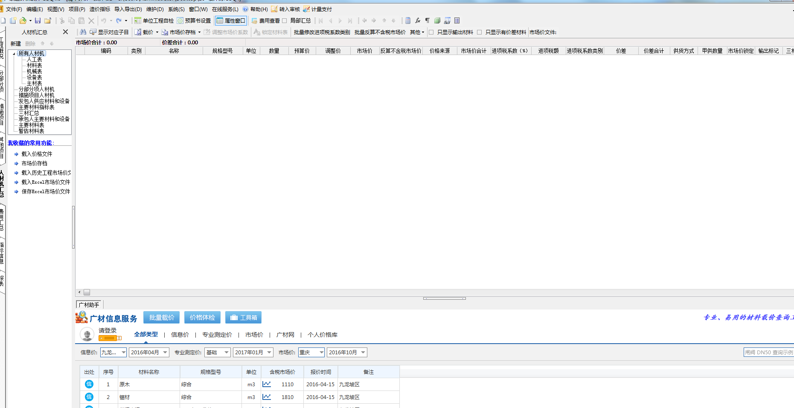Open the 2016年04月 date dropdown
Viewport: 794px width, 408px height.
pos(165,353)
